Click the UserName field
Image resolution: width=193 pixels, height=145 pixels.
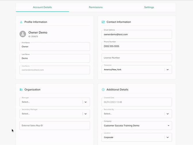[55, 70]
